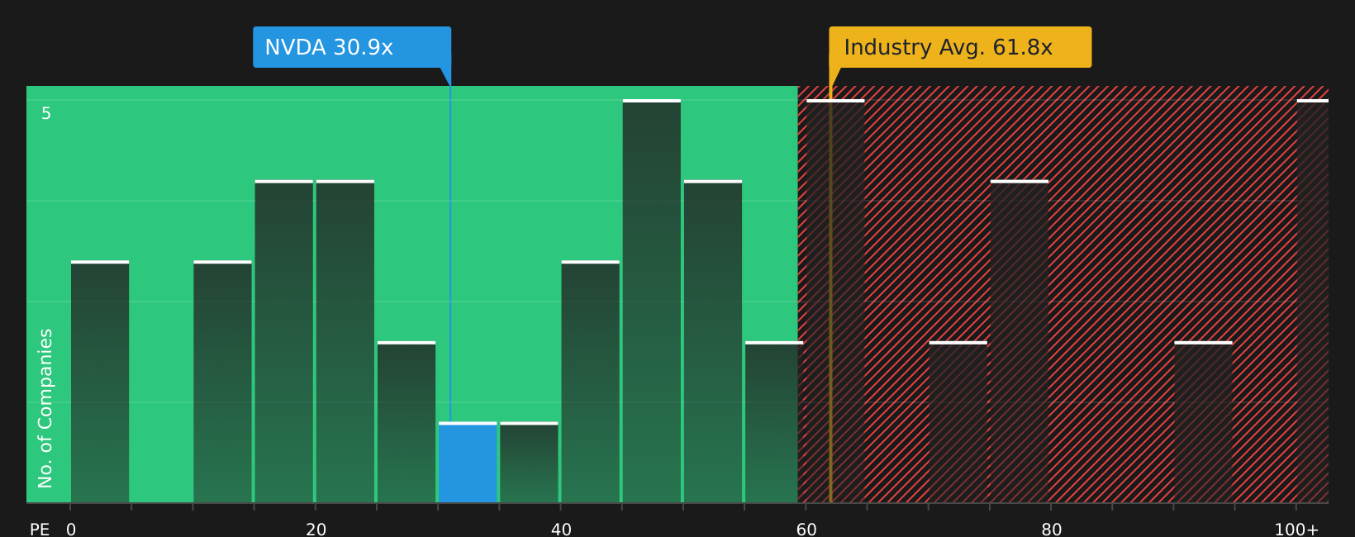Click the NVDA 30.9x label
Image resolution: width=1355 pixels, height=537 pixels.
coord(352,47)
